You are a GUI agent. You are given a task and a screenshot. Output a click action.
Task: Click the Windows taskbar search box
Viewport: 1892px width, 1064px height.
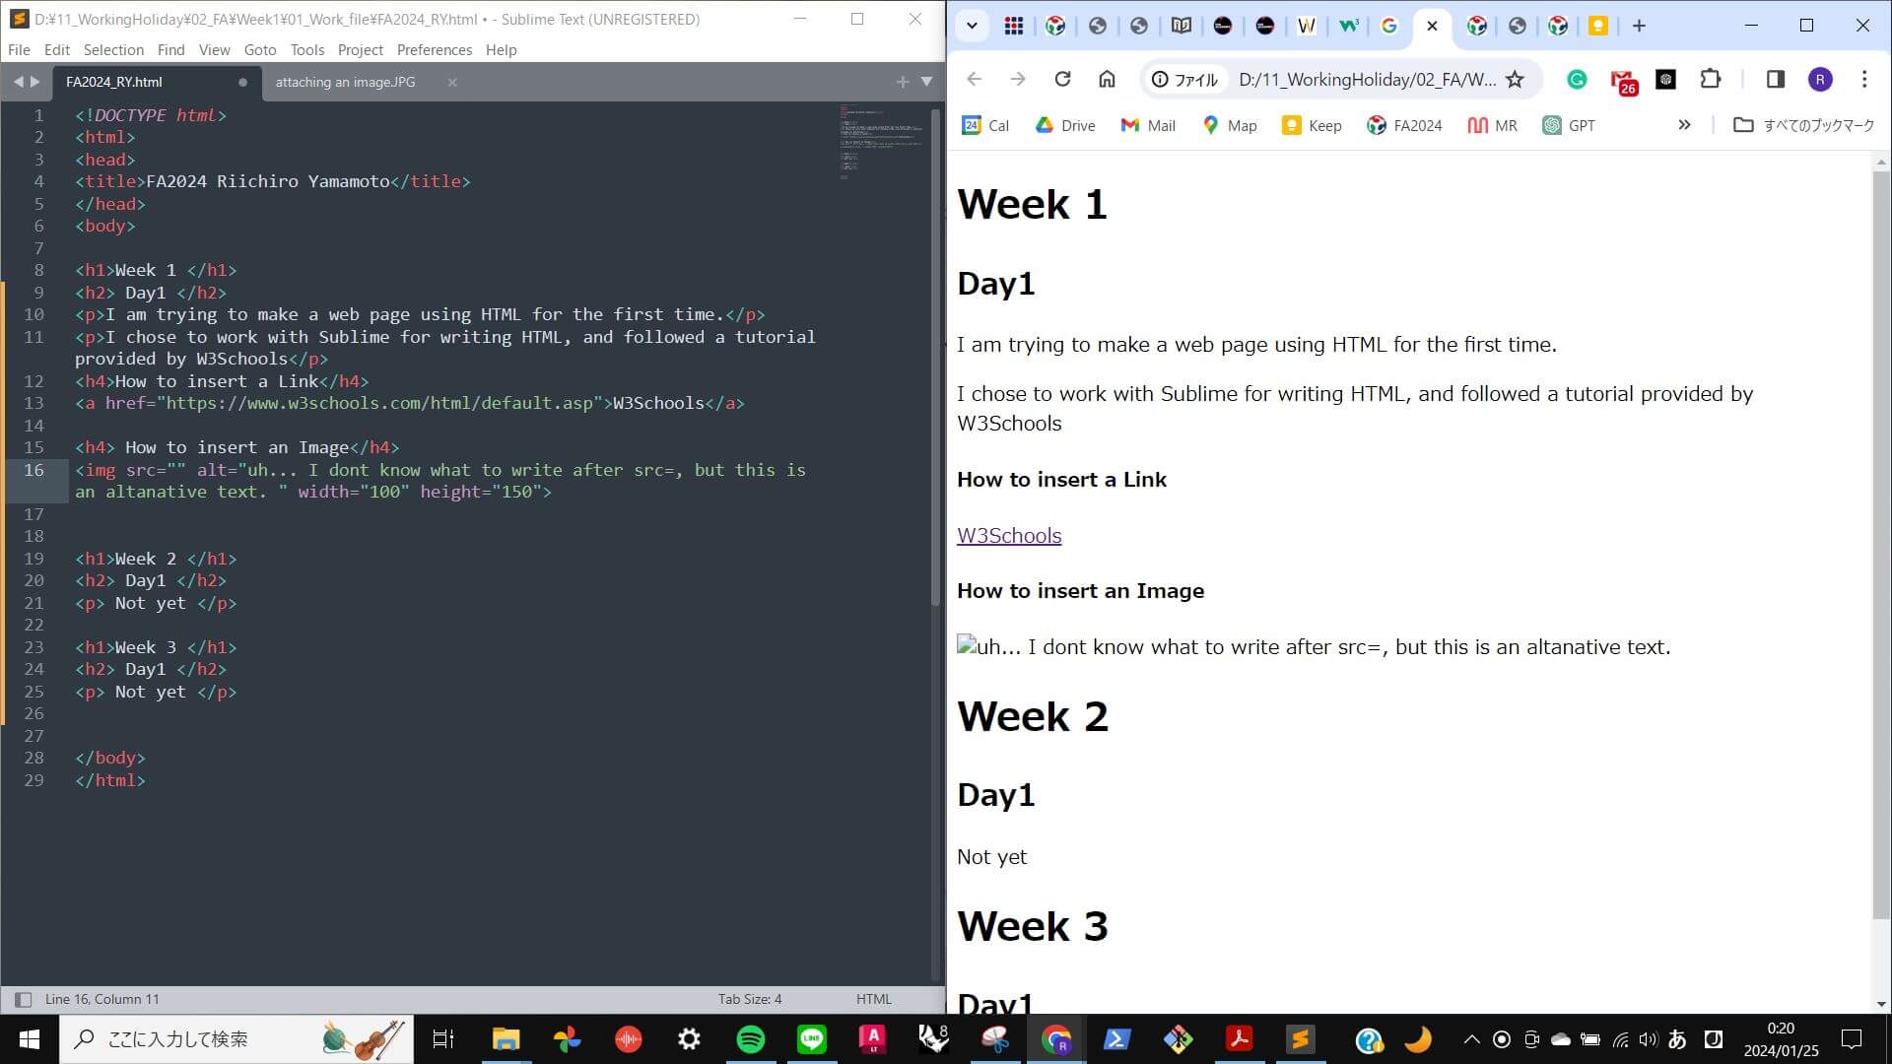point(236,1039)
